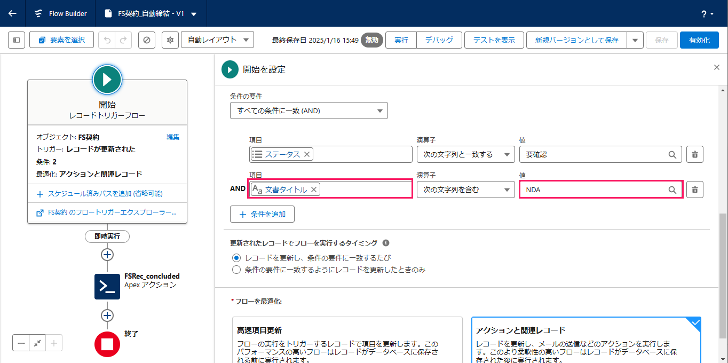
Task: Click the panel vertical scrollbar
Action: coord(723,275)
